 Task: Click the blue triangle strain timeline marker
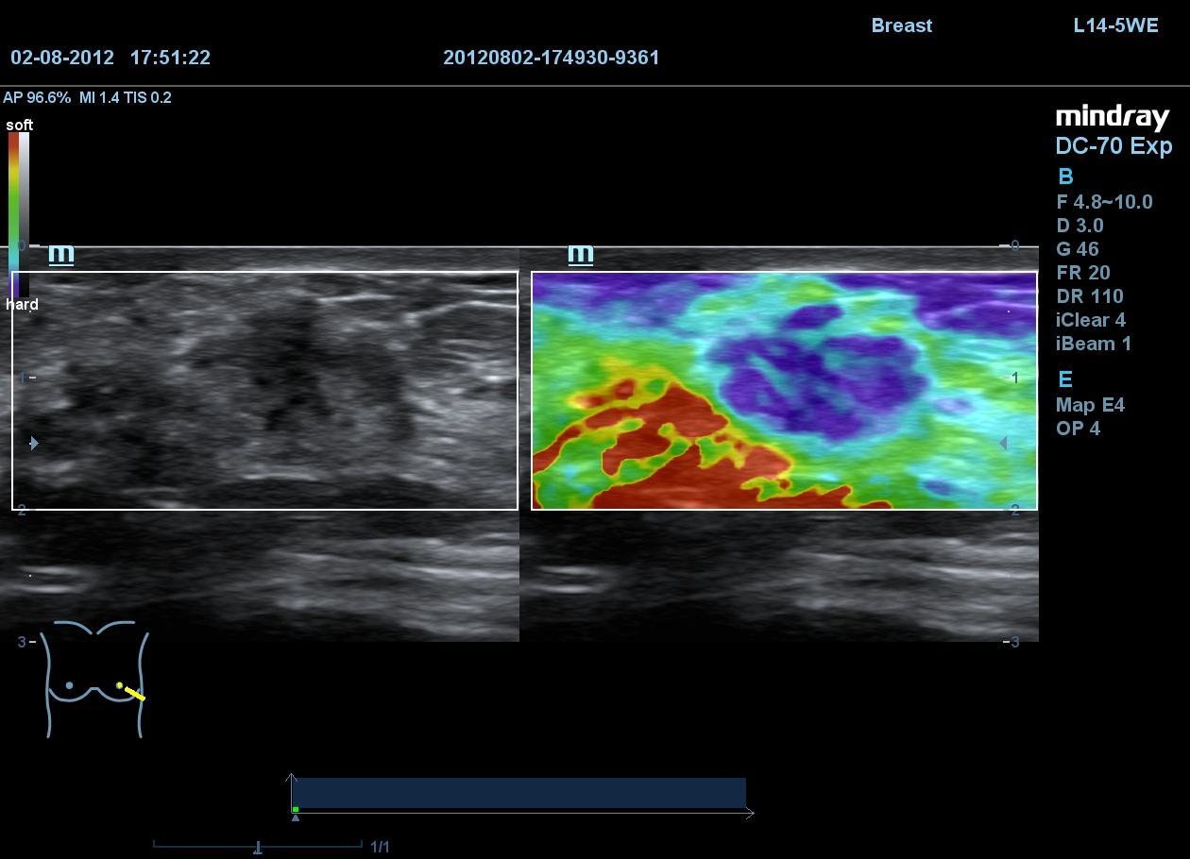click(296, 817)
